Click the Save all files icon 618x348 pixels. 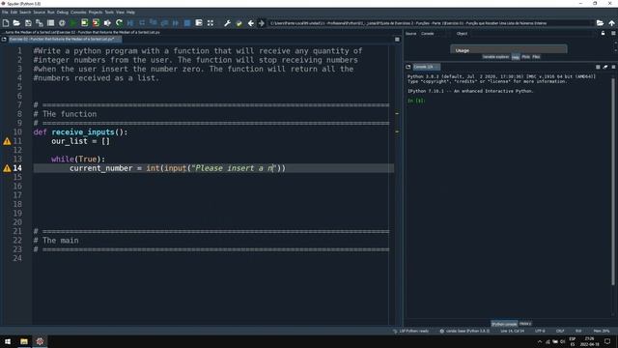pyautogui.click(x=40, y=23)
